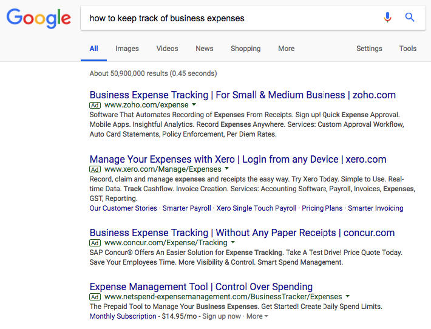Open Expense Management Tool Control Over Spending result
This screenshot has height=329, width=431.
(201, 287)
